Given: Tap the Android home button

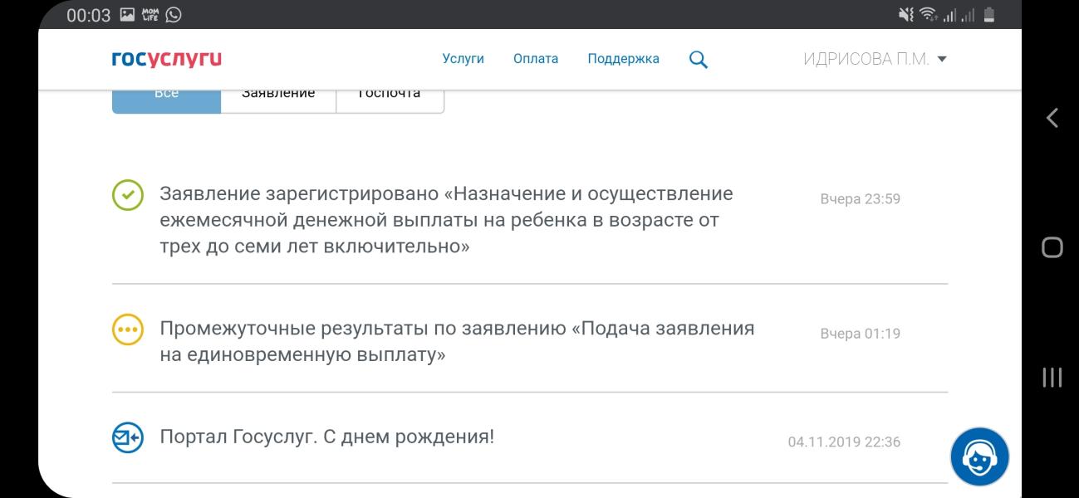Looking at the screenshot, I should pyautogui.click(x=1052, y=247).
